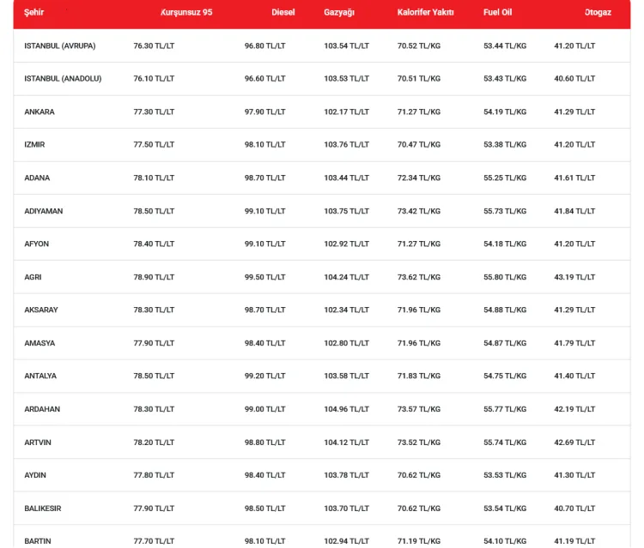Select the Kurşunsuz 95 column header
This screenshot has height=548, width=644.
[x=186, y=12]
